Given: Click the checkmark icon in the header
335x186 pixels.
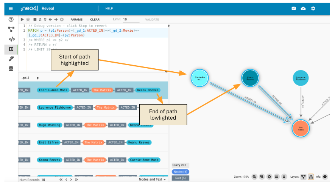Looking at the screenshot, I should coord(294,9).
